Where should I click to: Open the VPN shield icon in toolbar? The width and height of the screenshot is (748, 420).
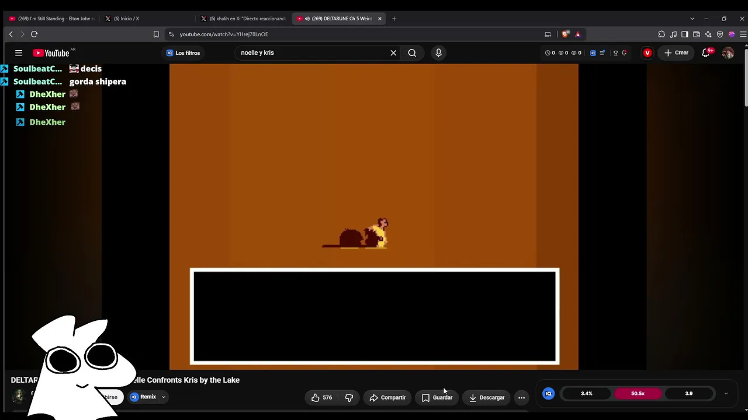[720, 34]
